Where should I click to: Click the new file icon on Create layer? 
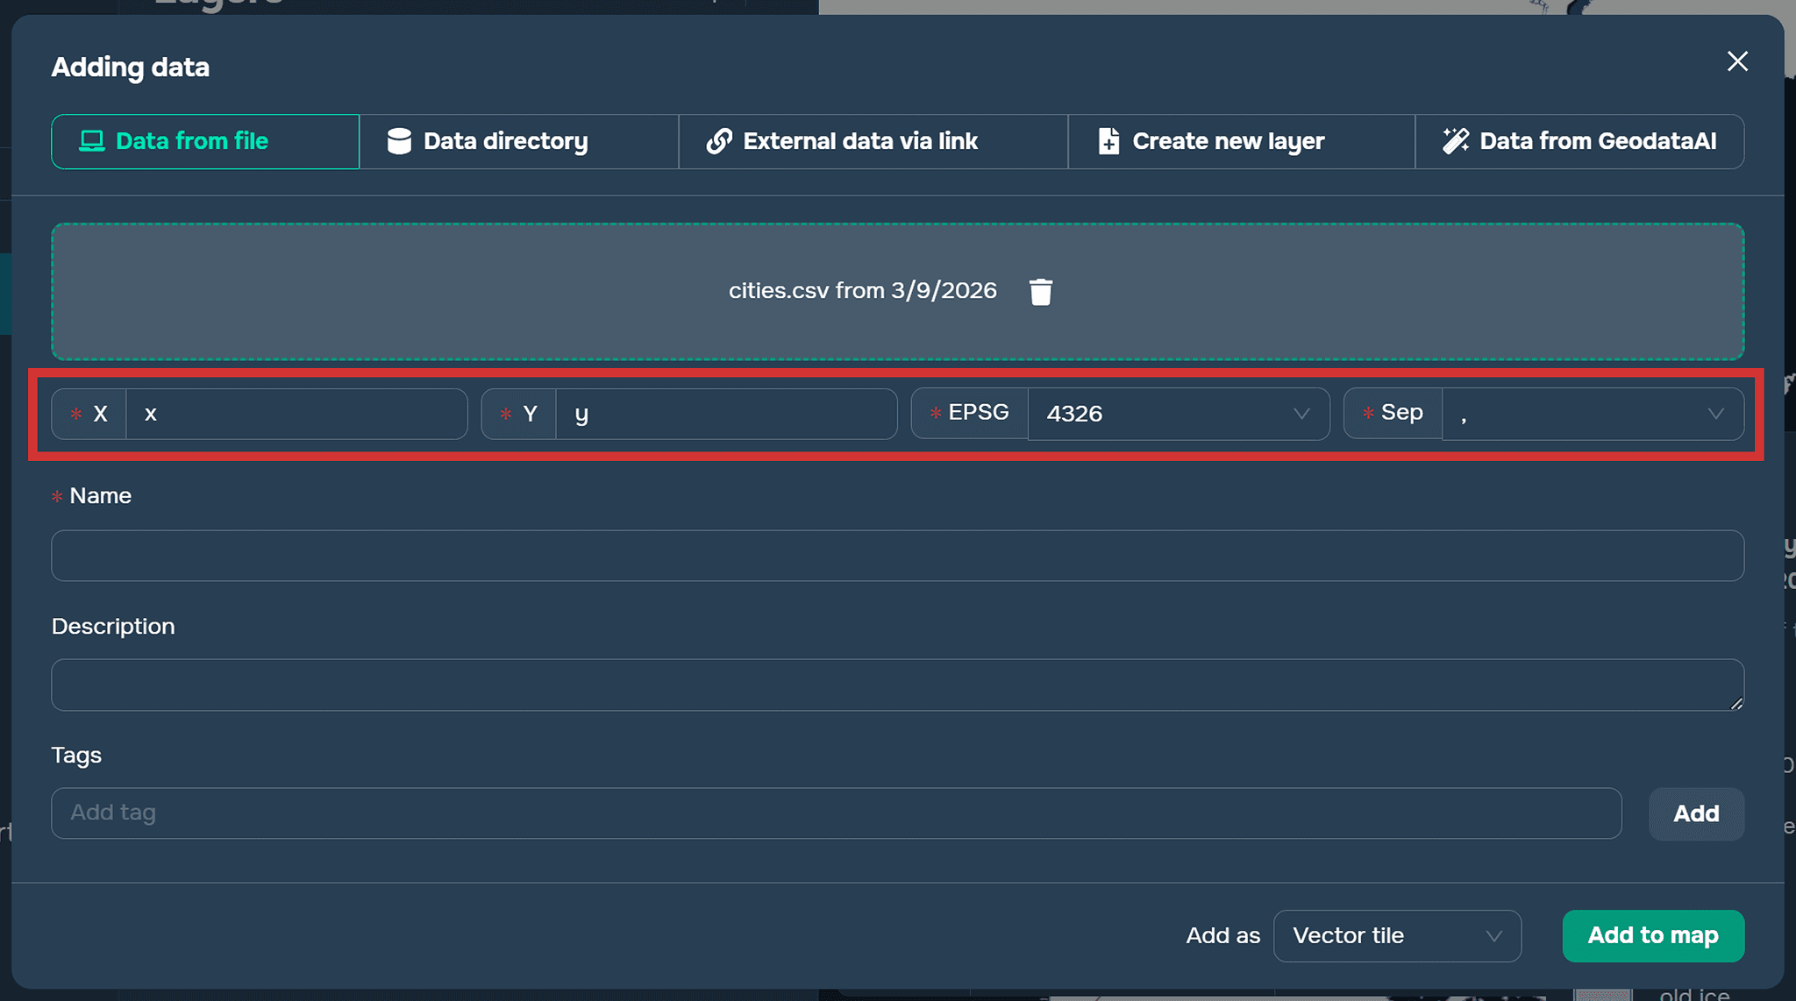point(1108,141)
